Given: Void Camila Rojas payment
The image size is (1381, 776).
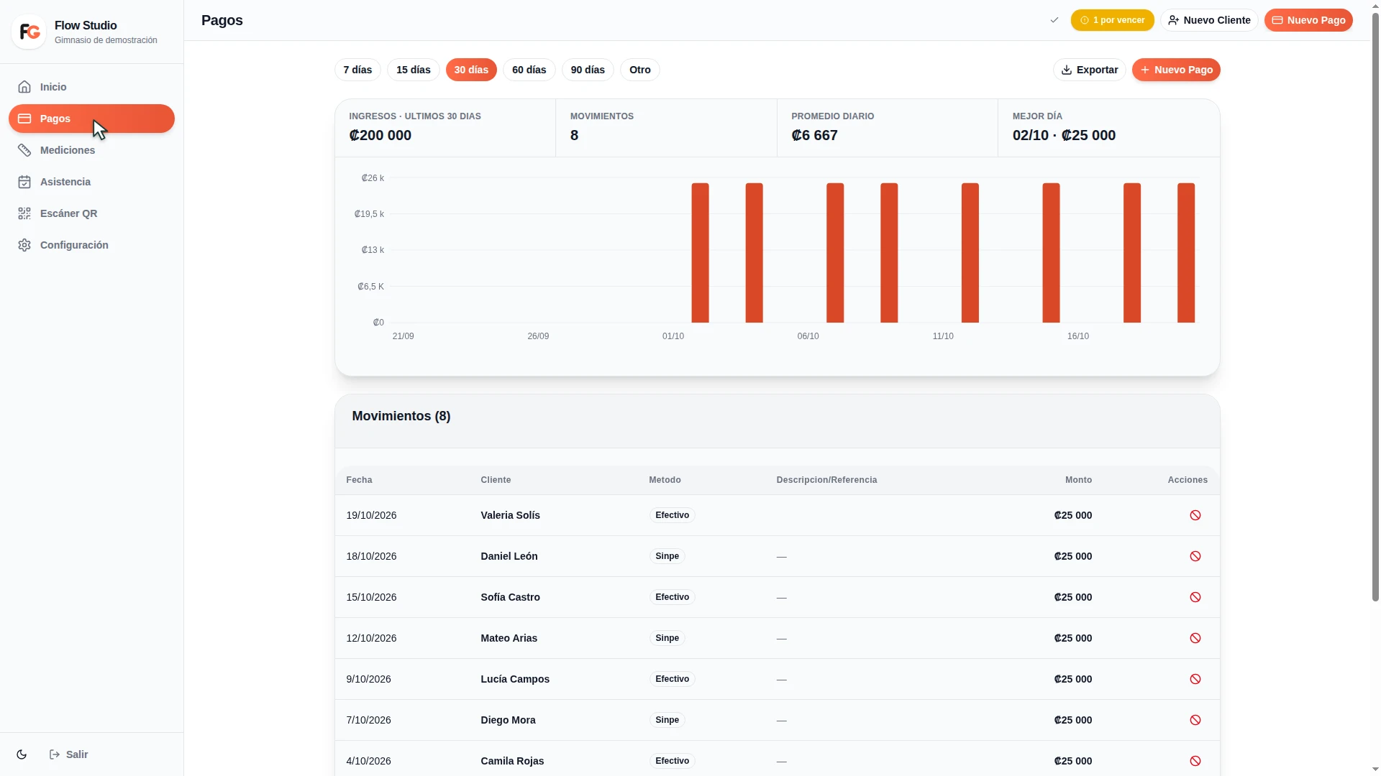Looking at the screenshot, I should pyautogui.click(x=1195, y=761).
